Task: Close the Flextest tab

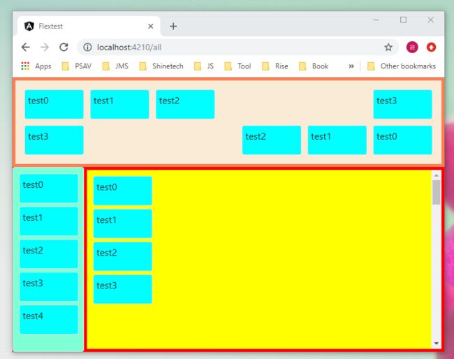Action: [x=151, y=27]
